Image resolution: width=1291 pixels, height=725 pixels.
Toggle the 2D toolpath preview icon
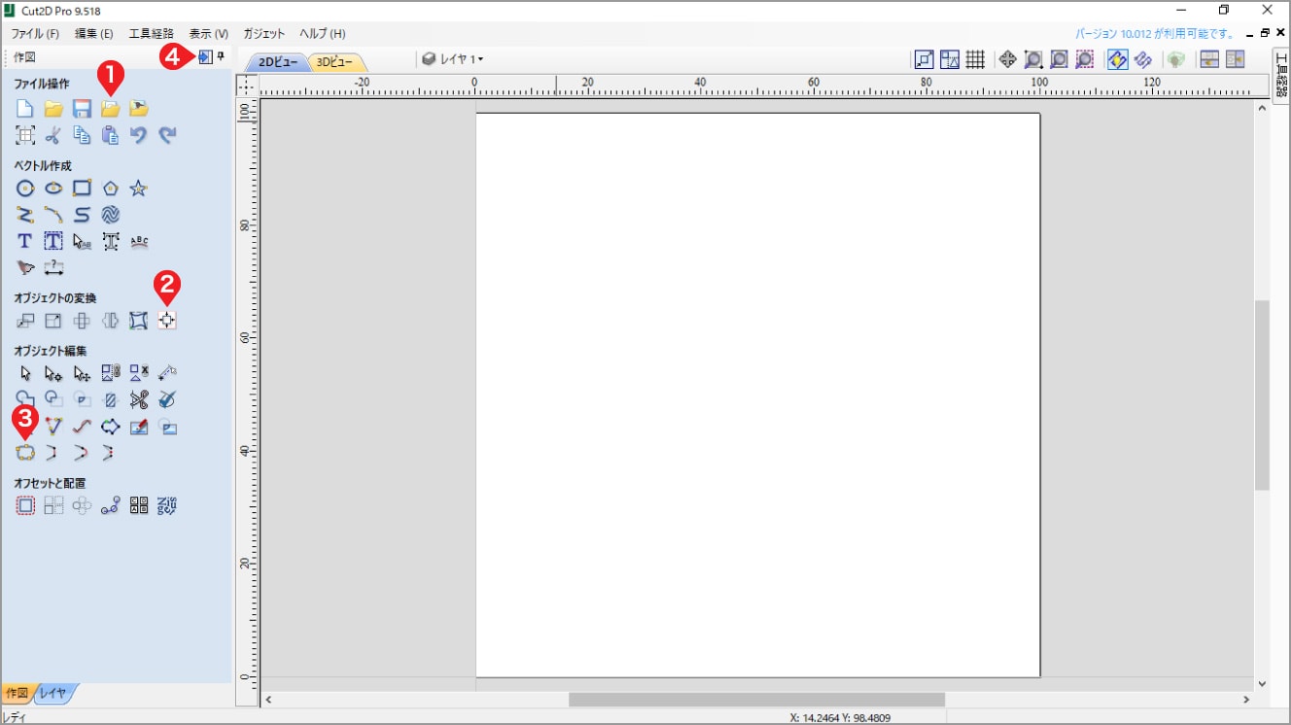pos(1117,59)
